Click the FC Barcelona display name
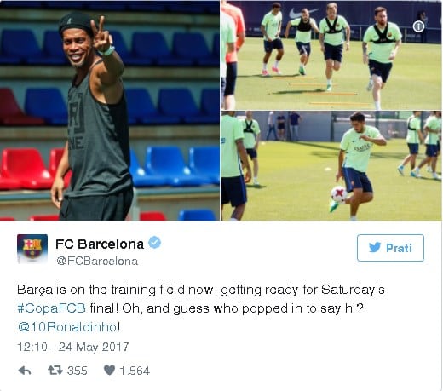443x391 pixels. (x=100, y=244)
